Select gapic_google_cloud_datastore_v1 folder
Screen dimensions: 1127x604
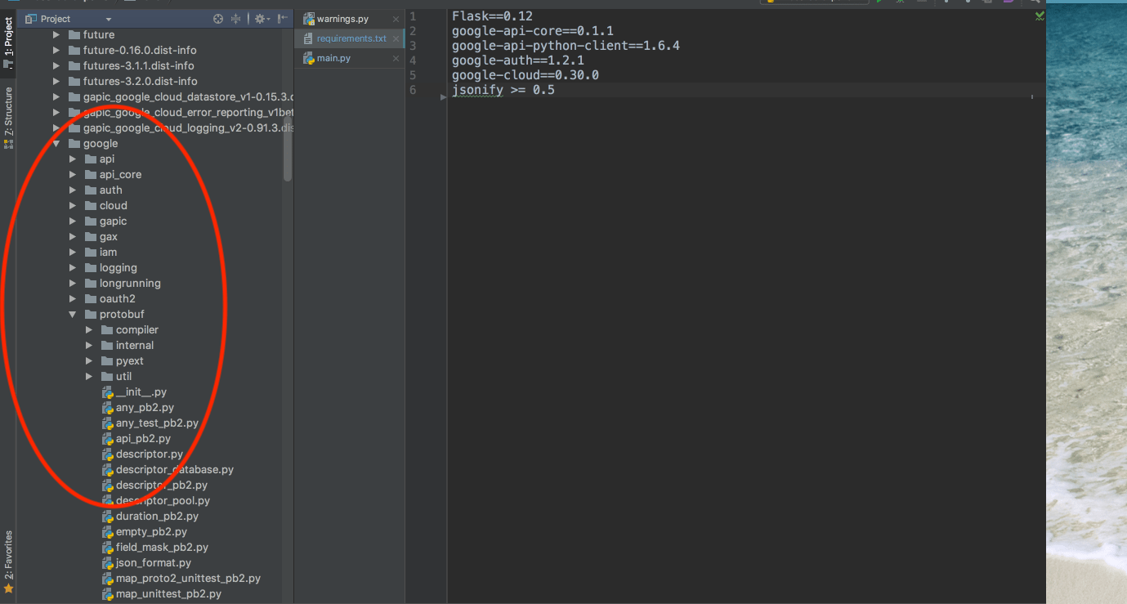coord(188,97)
